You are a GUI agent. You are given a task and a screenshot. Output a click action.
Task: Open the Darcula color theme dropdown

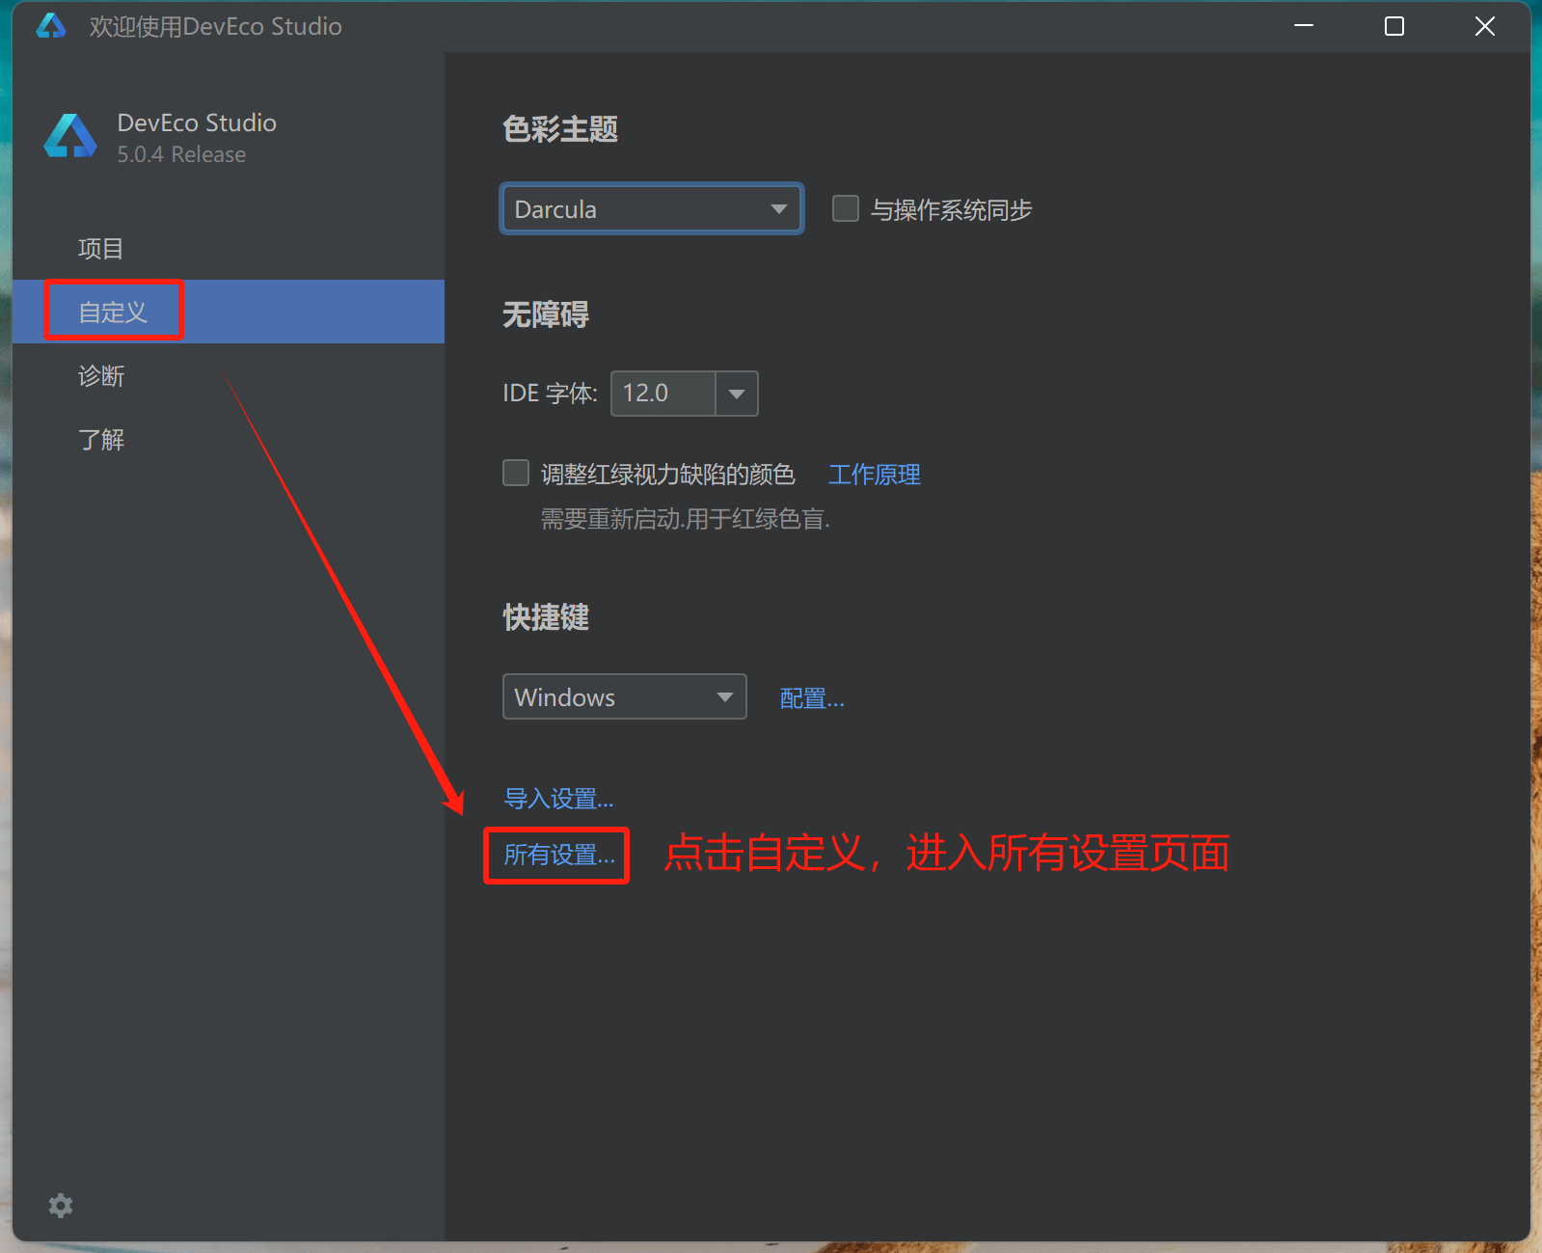pos(652,208)
